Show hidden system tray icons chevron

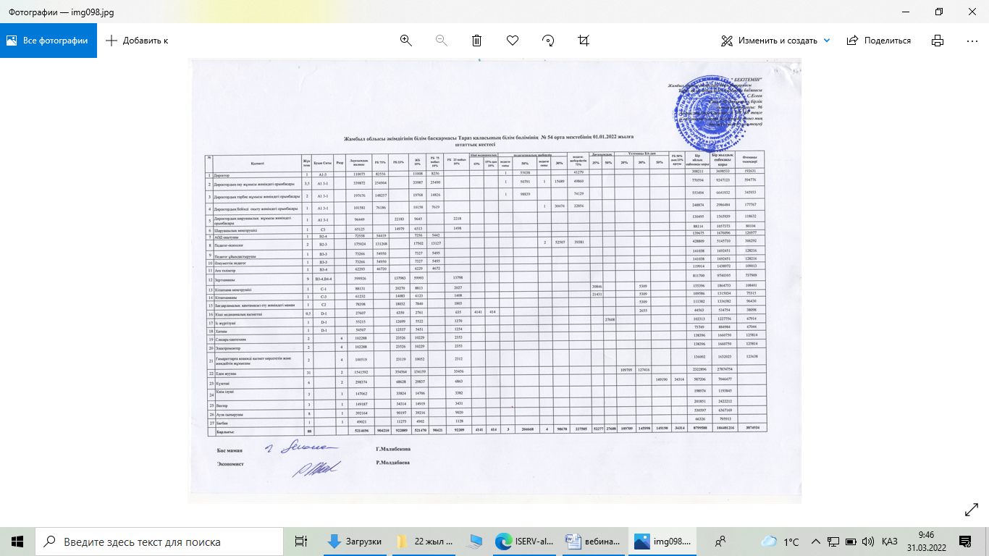tap(818, 542)
